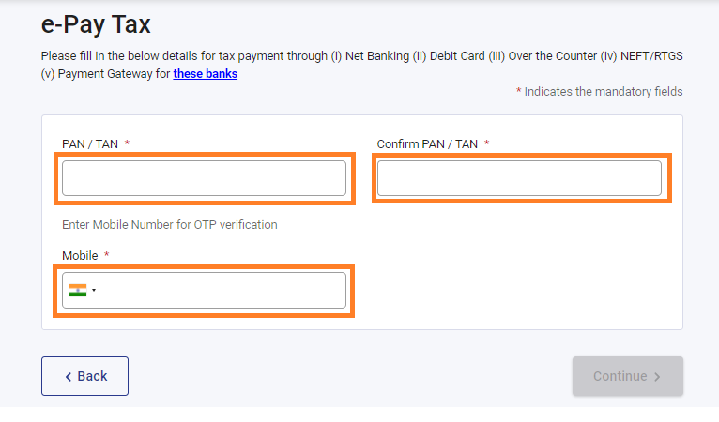This screenshot has width=719, height=422.
Task: Click the left chevron in Back button
Action: [69, 377]
